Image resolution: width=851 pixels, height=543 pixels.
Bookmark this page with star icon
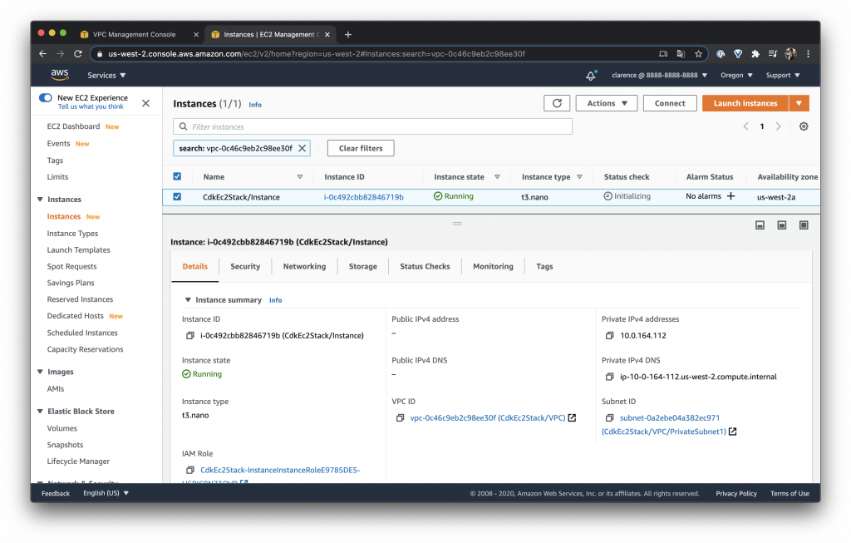tap(698, 54)
